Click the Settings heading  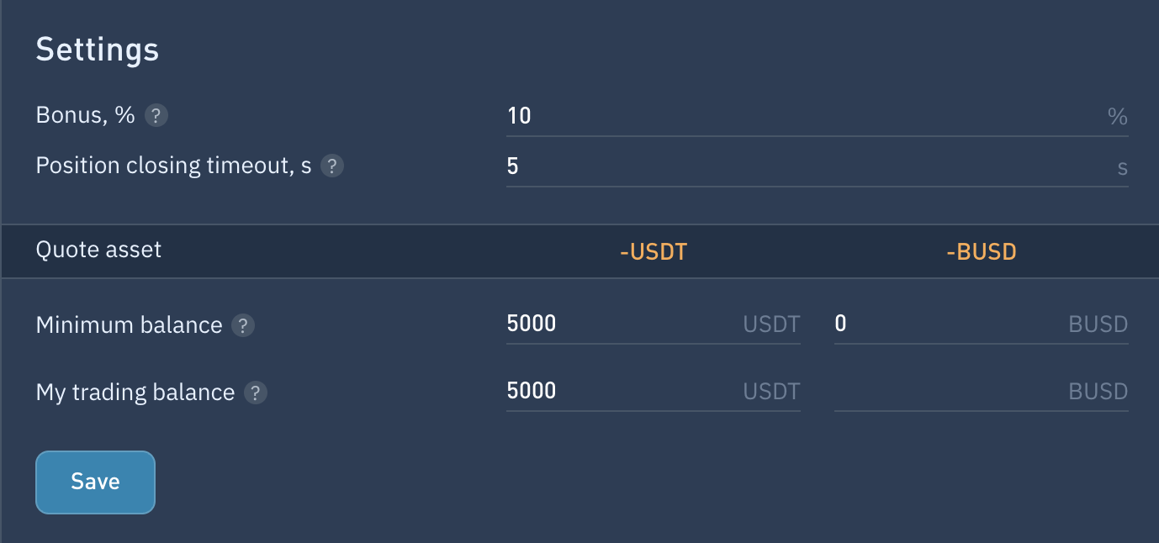point(98,50)
